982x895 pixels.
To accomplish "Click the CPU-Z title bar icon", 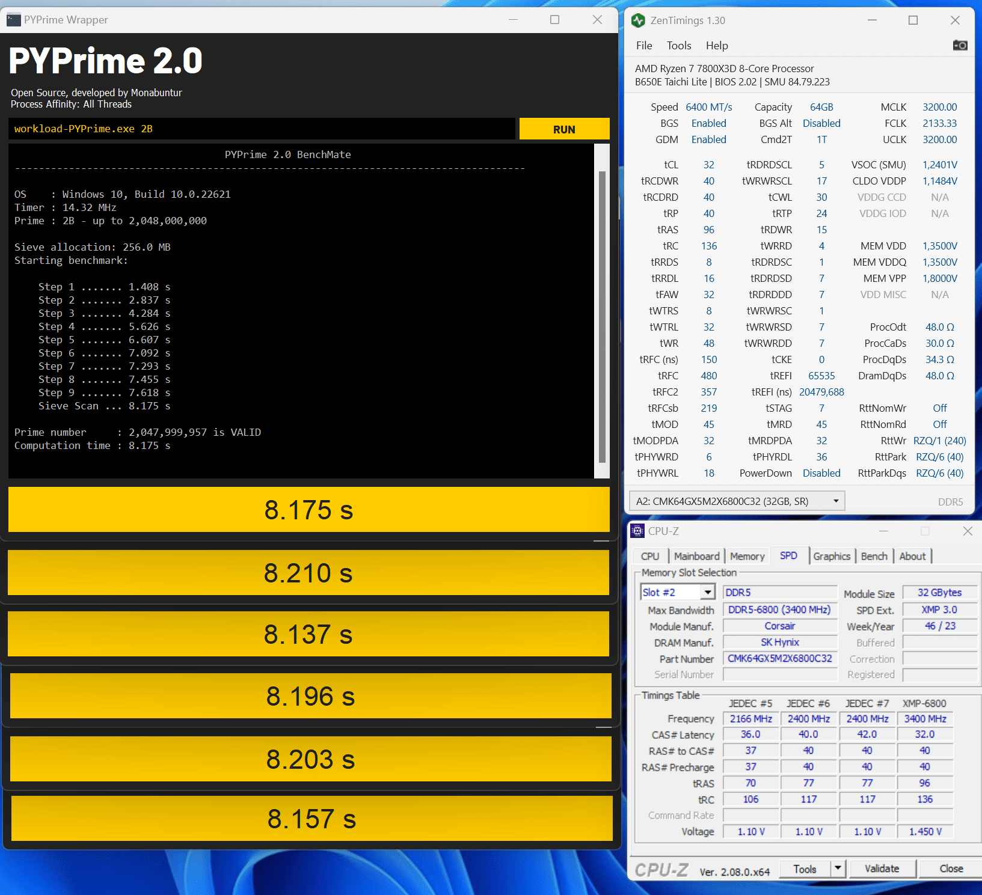I will [x=637, y=531].
